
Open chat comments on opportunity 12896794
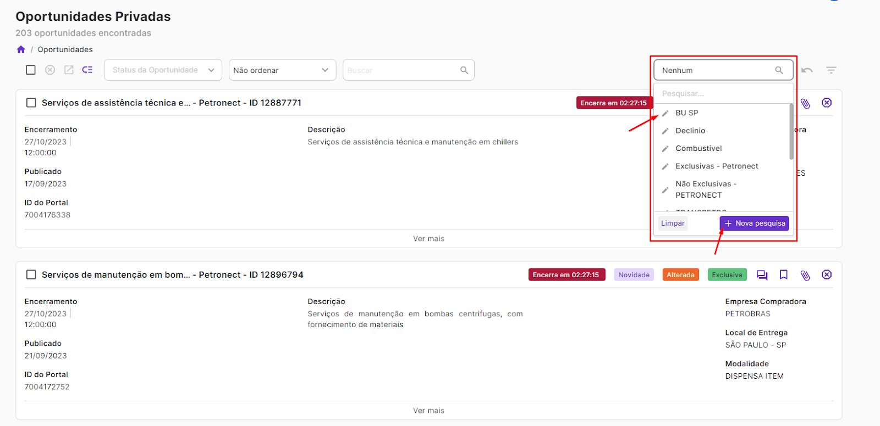[x=762, y=275]
